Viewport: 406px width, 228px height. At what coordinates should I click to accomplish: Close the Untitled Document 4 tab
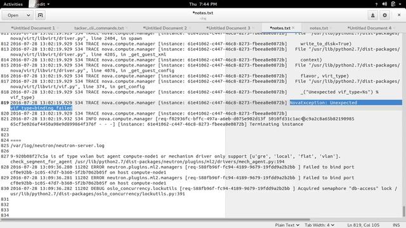pos(395,28)
